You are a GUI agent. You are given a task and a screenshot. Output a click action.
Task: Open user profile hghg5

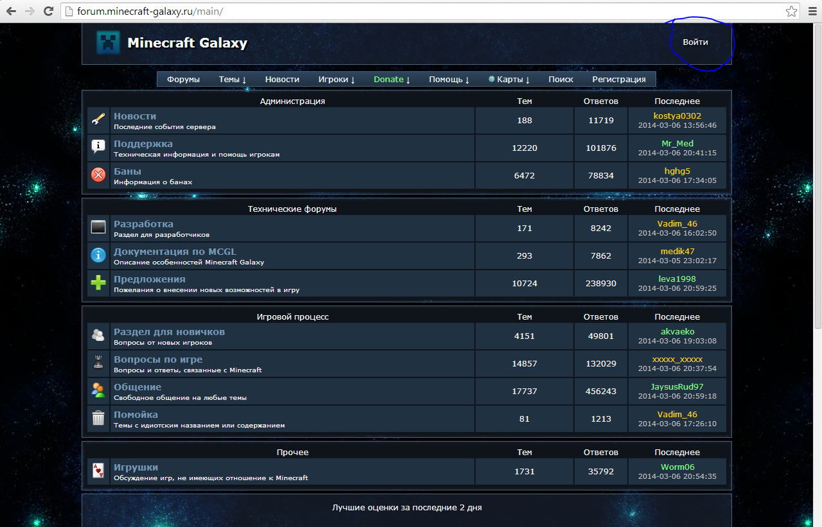coord(677,171)
